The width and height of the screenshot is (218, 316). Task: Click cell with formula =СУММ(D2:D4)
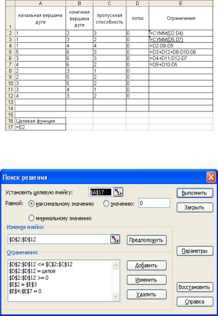click(181, 33)
